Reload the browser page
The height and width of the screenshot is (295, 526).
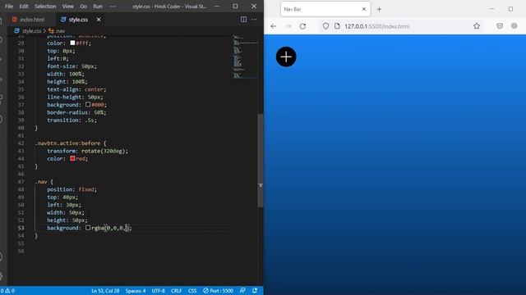302,26
